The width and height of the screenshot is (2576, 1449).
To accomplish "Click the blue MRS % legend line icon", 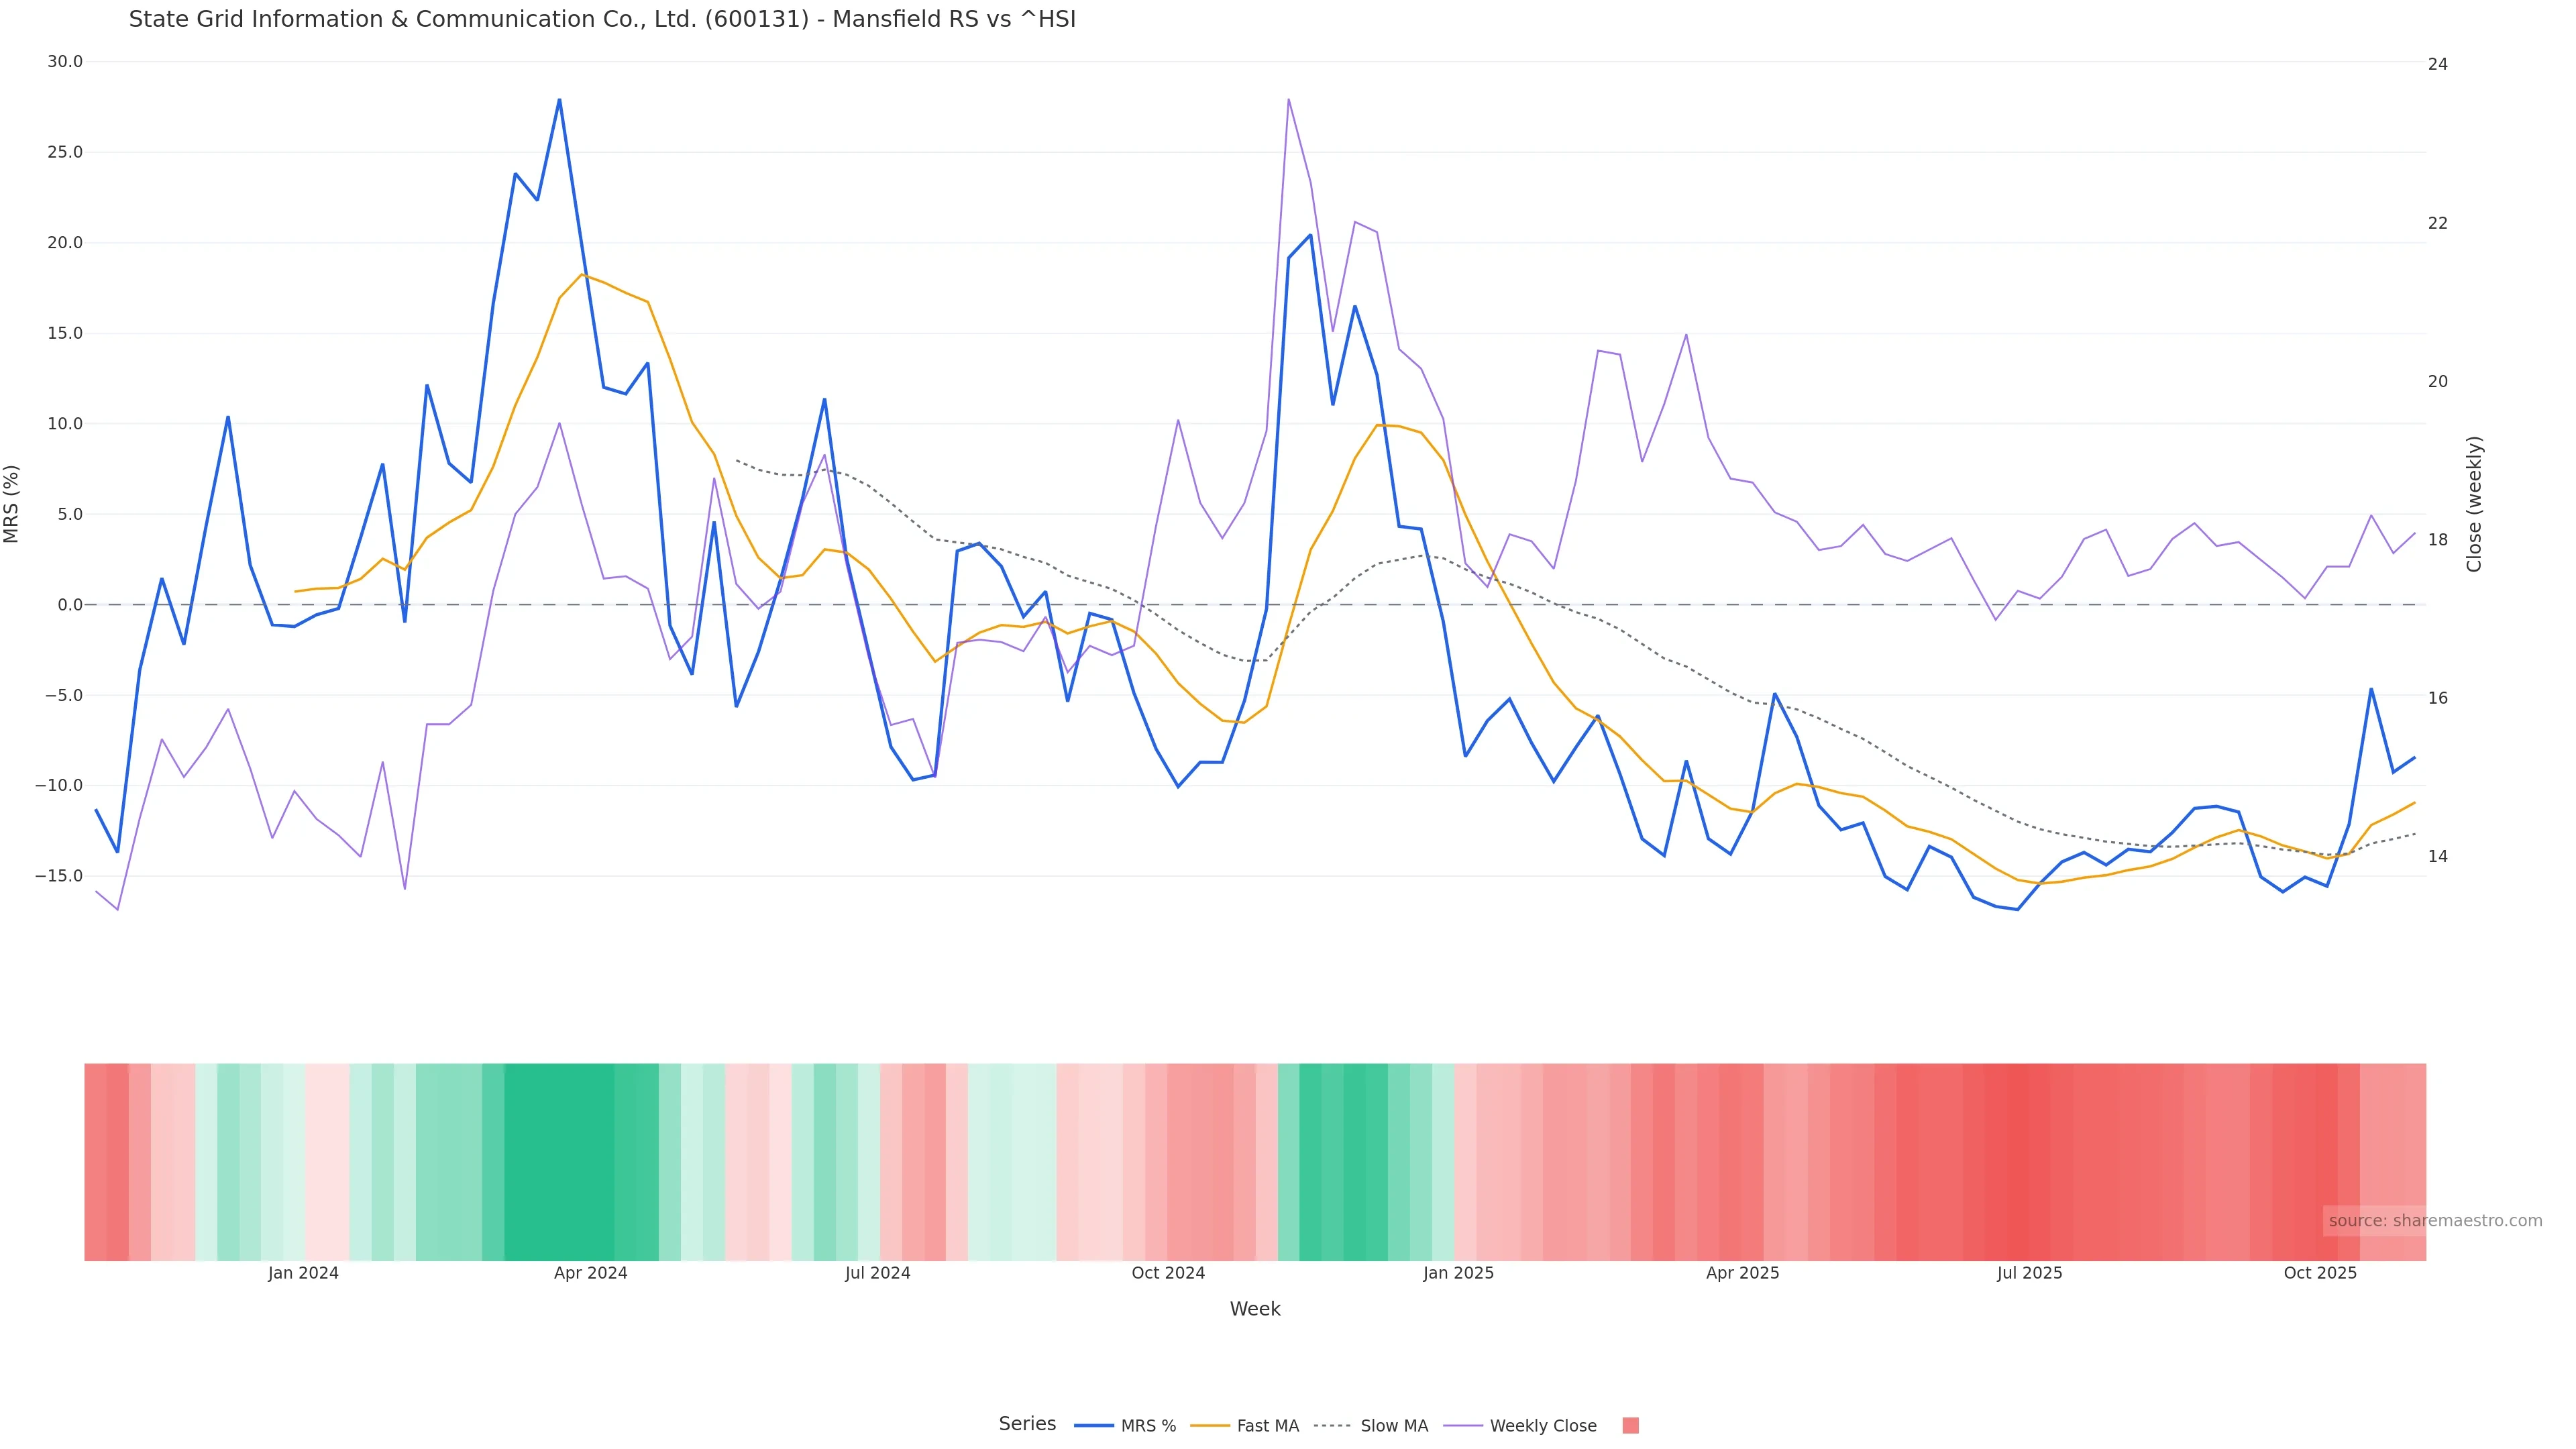I will pos(1093,1426).
